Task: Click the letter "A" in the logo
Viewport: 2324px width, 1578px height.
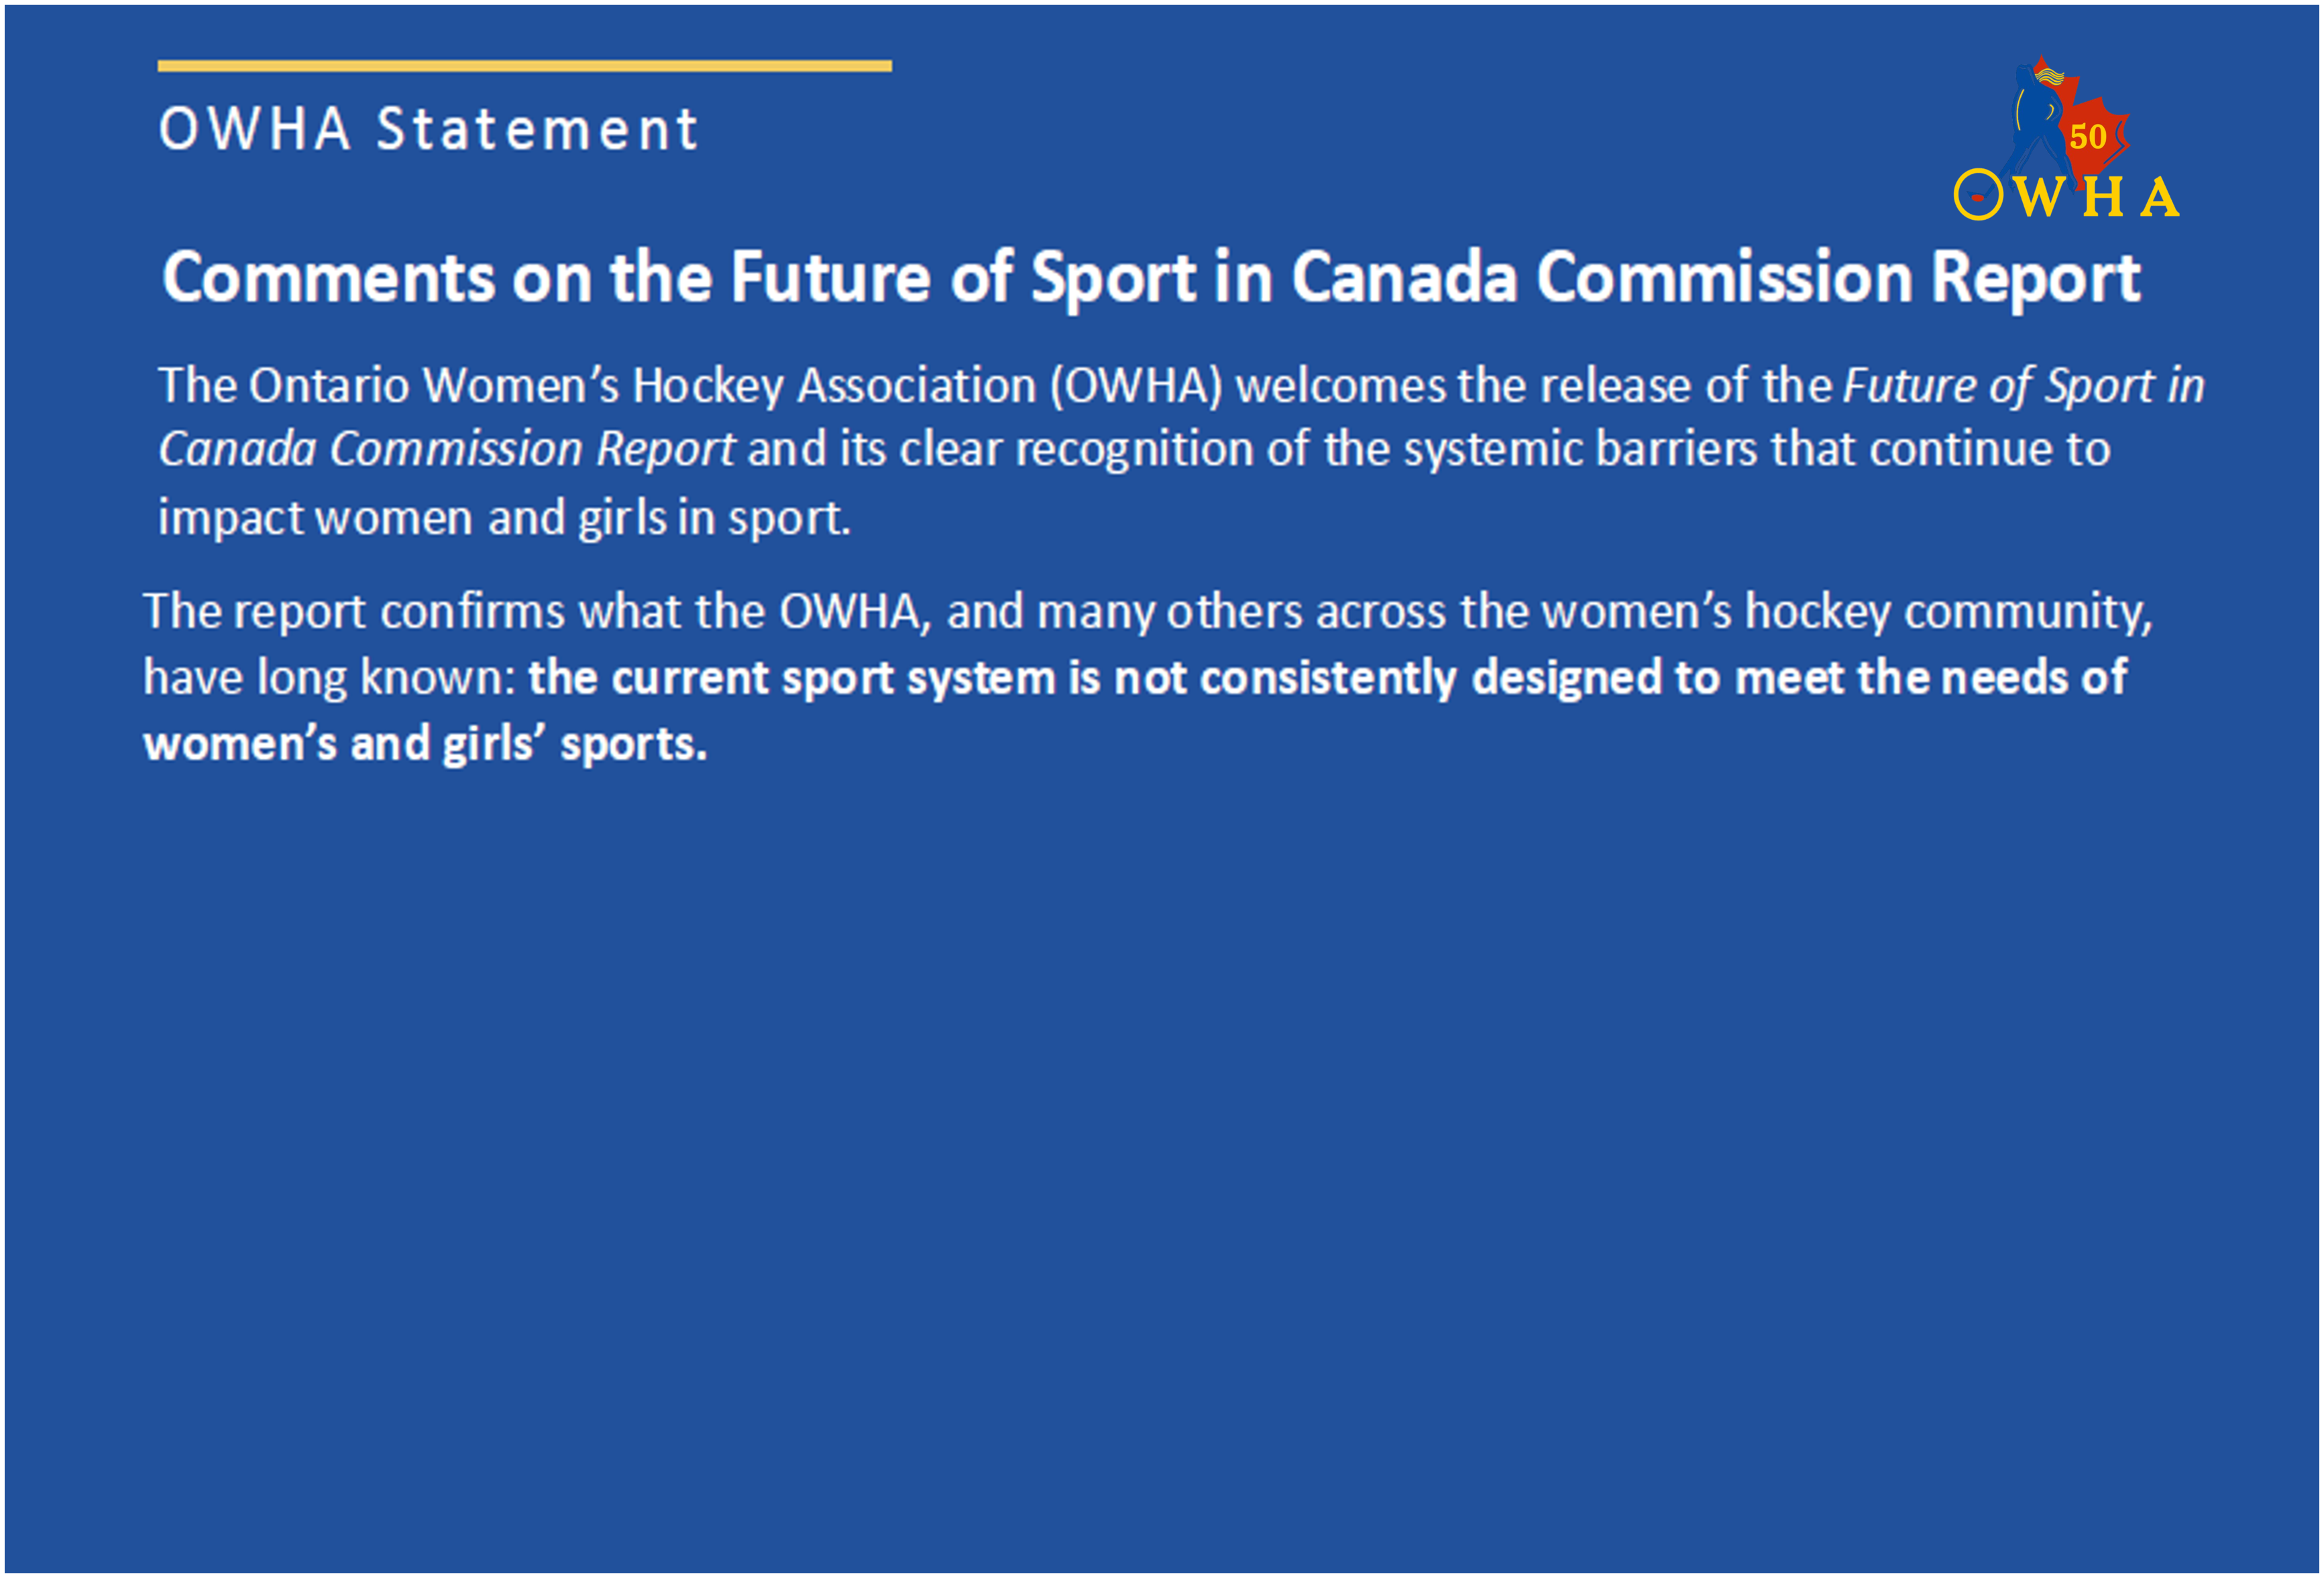Action: pyautogui.click(x=2160, y=197)
